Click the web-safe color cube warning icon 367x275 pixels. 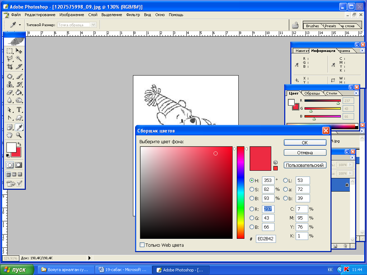[276, 162]
